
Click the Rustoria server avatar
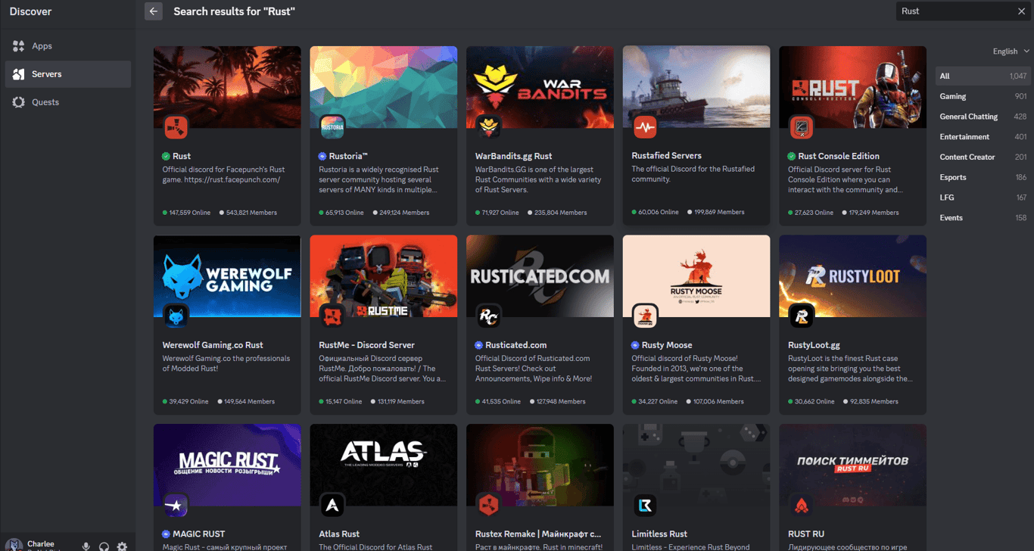pos(332,127)
